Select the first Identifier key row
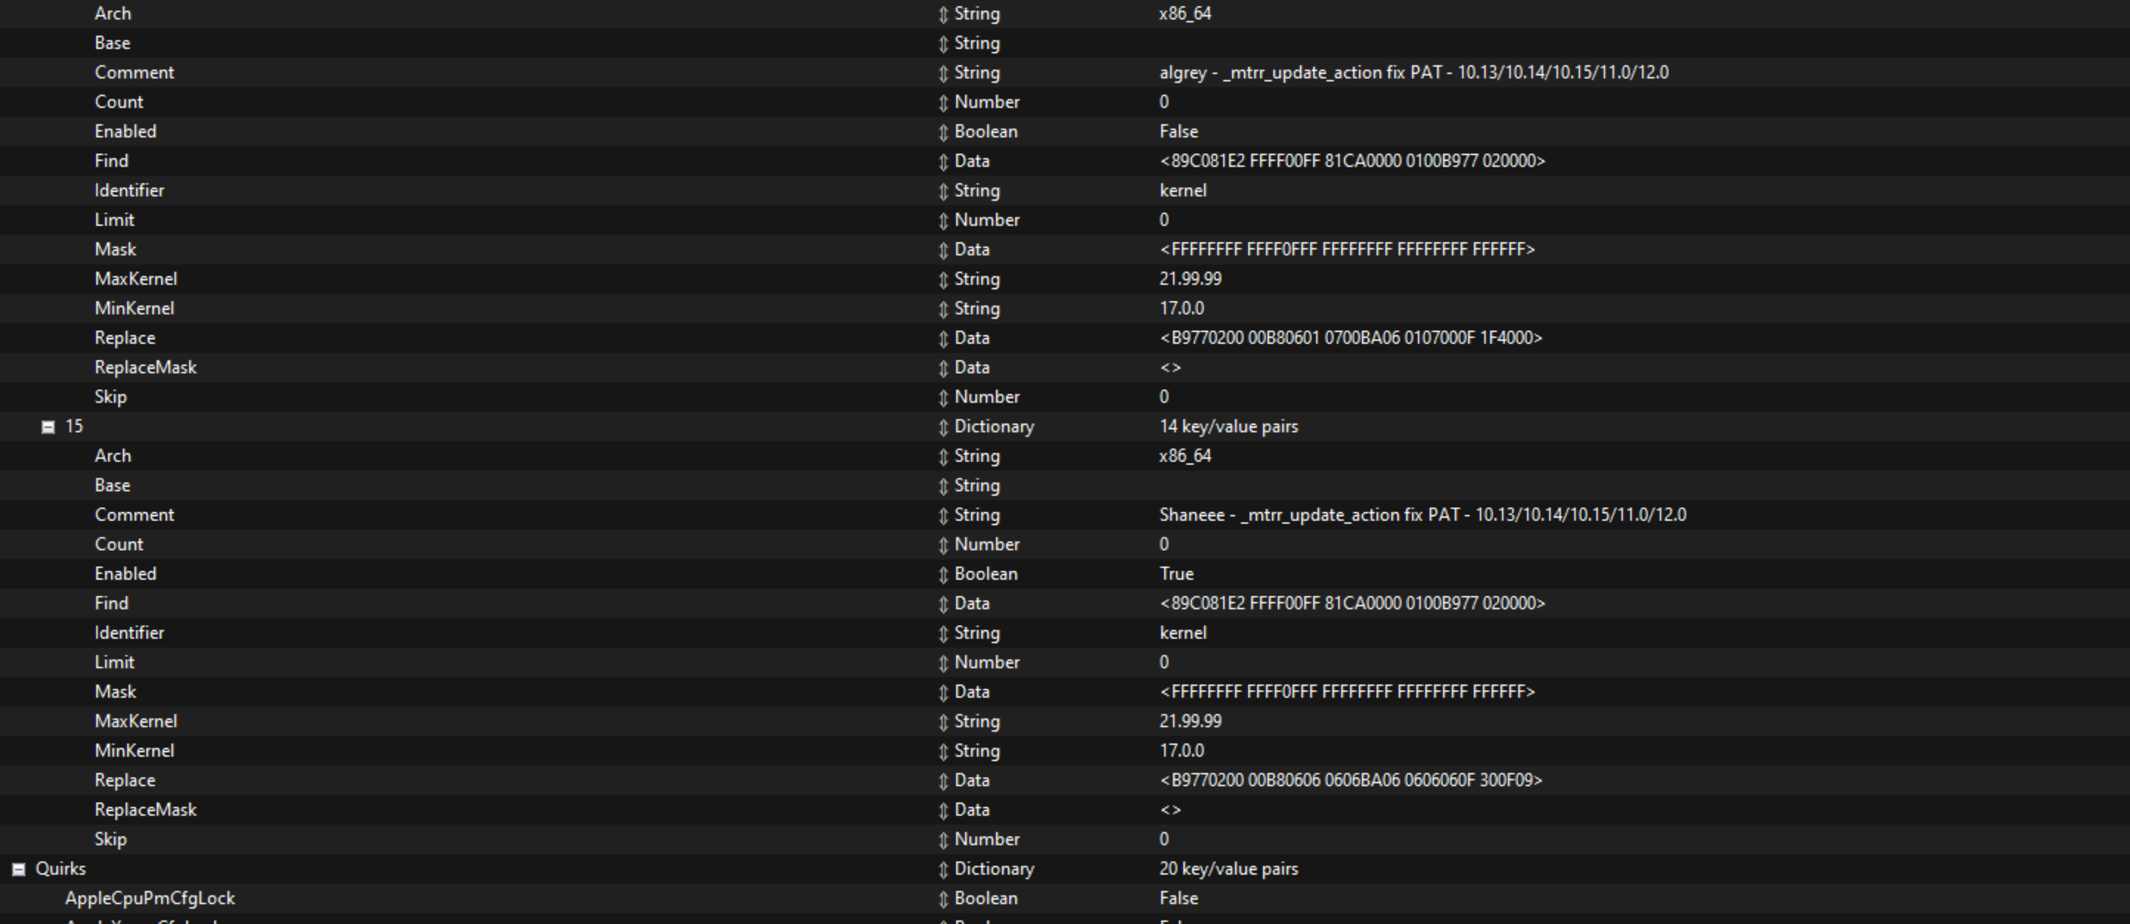The height and width of the screenshot is (924, 2130). [129, 191]
